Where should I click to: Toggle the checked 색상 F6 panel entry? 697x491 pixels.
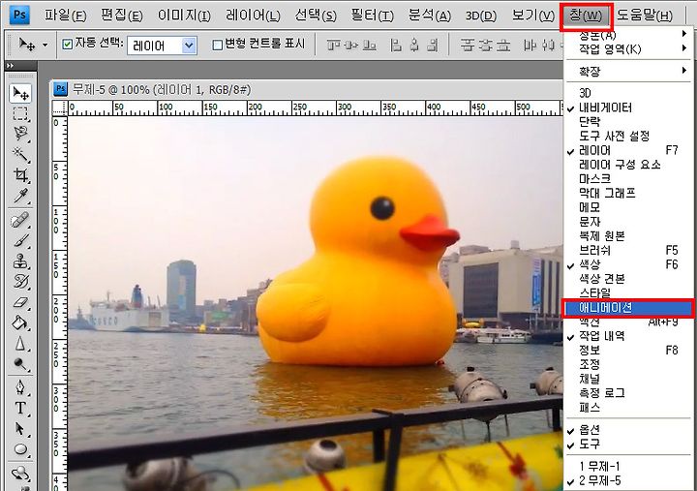pos(627,264)
